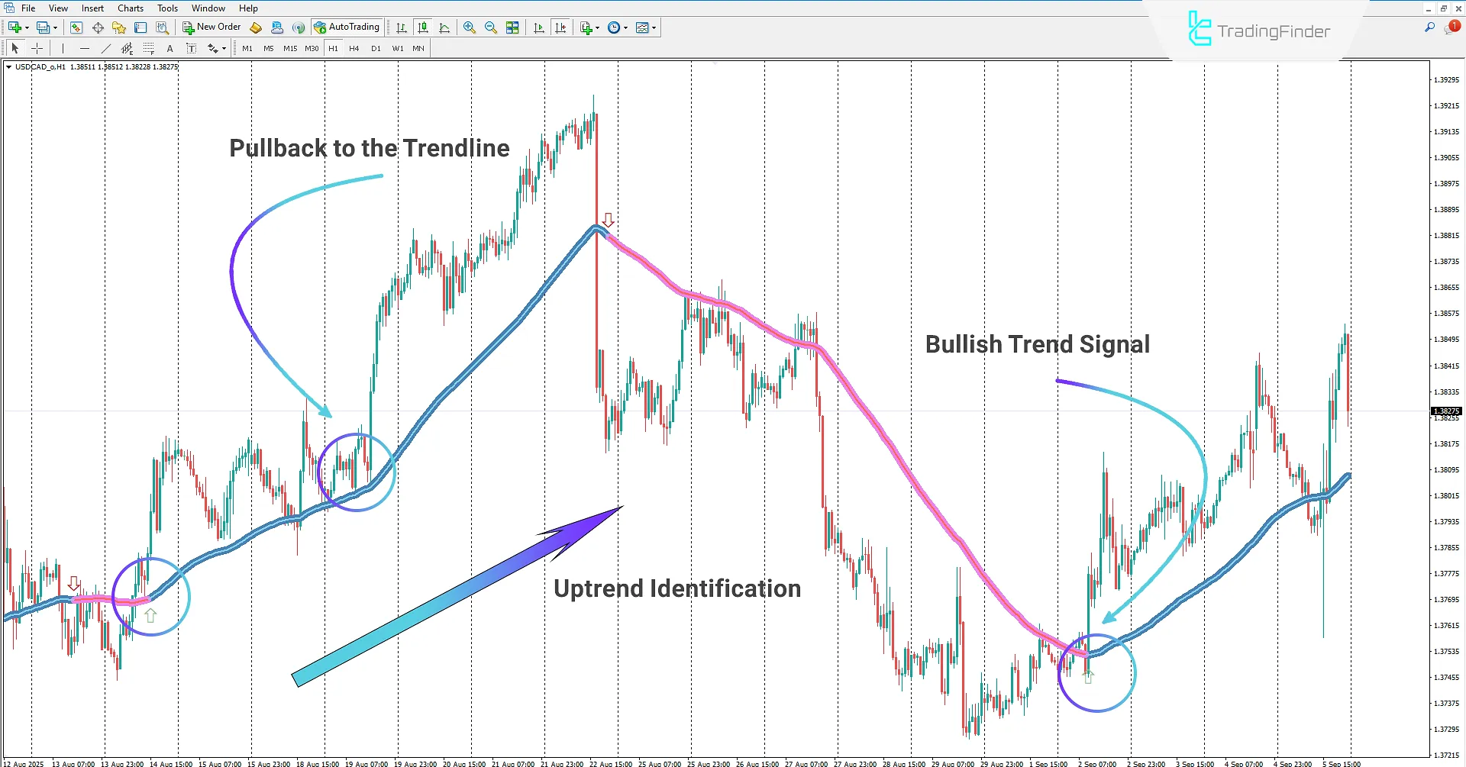Switch to line chart mode
Image resolution: width=1466 pixels, height=767 pixels.
pos(444,27)
